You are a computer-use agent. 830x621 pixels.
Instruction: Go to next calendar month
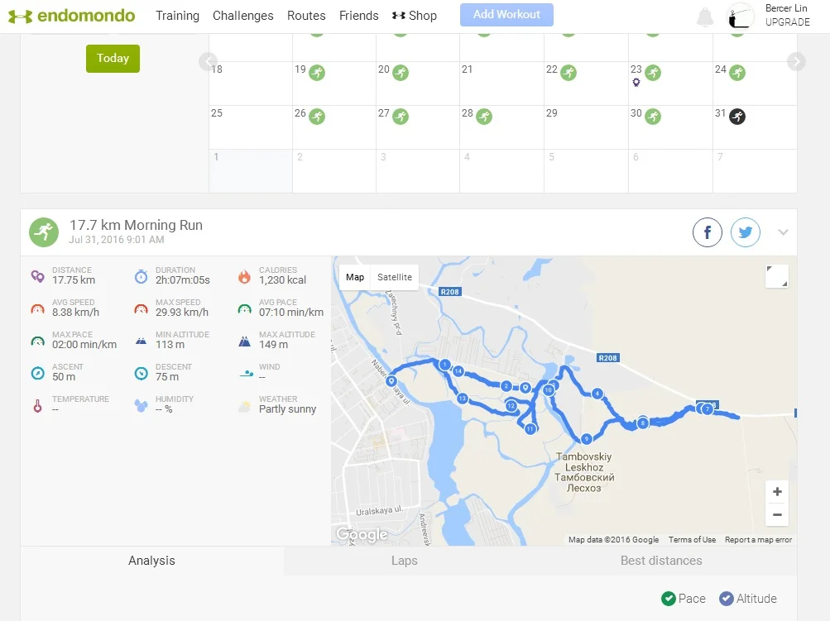point(796,61)
